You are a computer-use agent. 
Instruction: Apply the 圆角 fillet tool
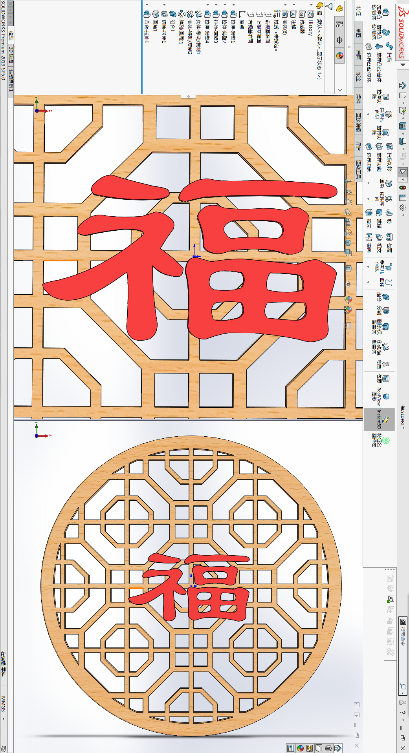click(x=385, y=183)
